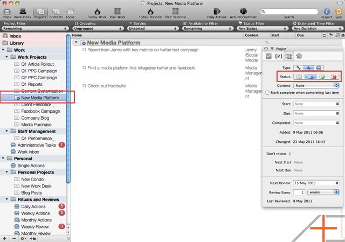Open the Don't repeat popup
This screenshot has width=345, height=242.
278,154
